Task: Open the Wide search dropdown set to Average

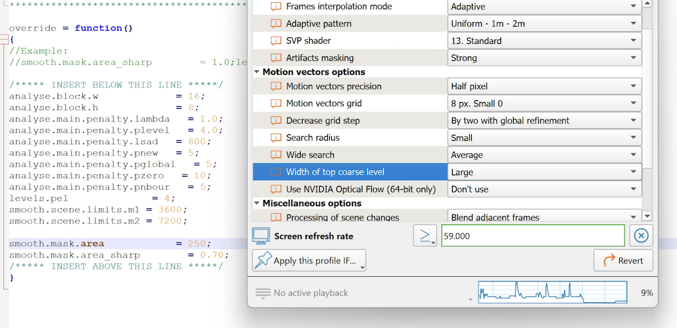Action: pos(544,155)
